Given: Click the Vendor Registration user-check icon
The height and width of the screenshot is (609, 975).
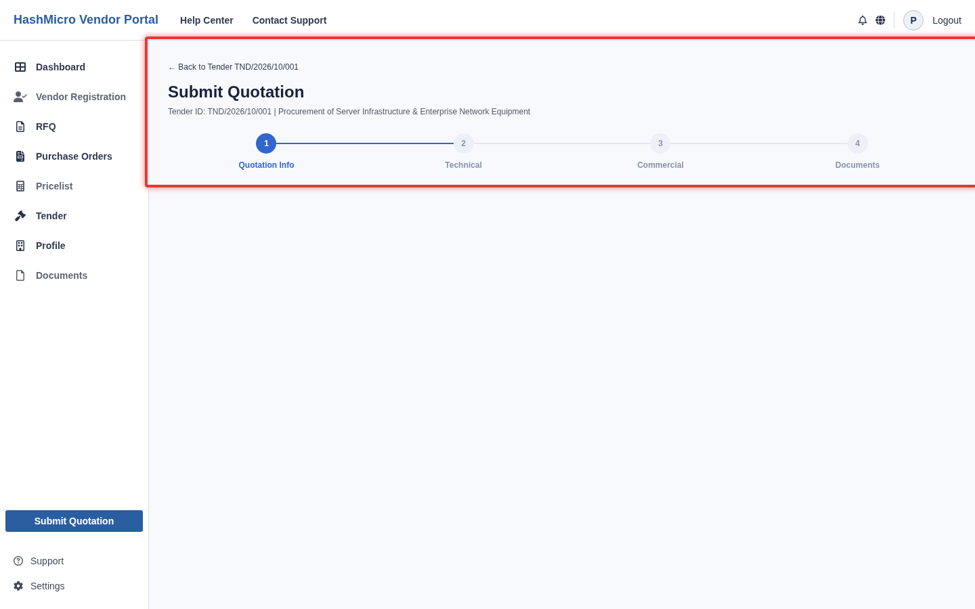Looking at the screenshot, I should pyautogui.click(x=20, y=97).
